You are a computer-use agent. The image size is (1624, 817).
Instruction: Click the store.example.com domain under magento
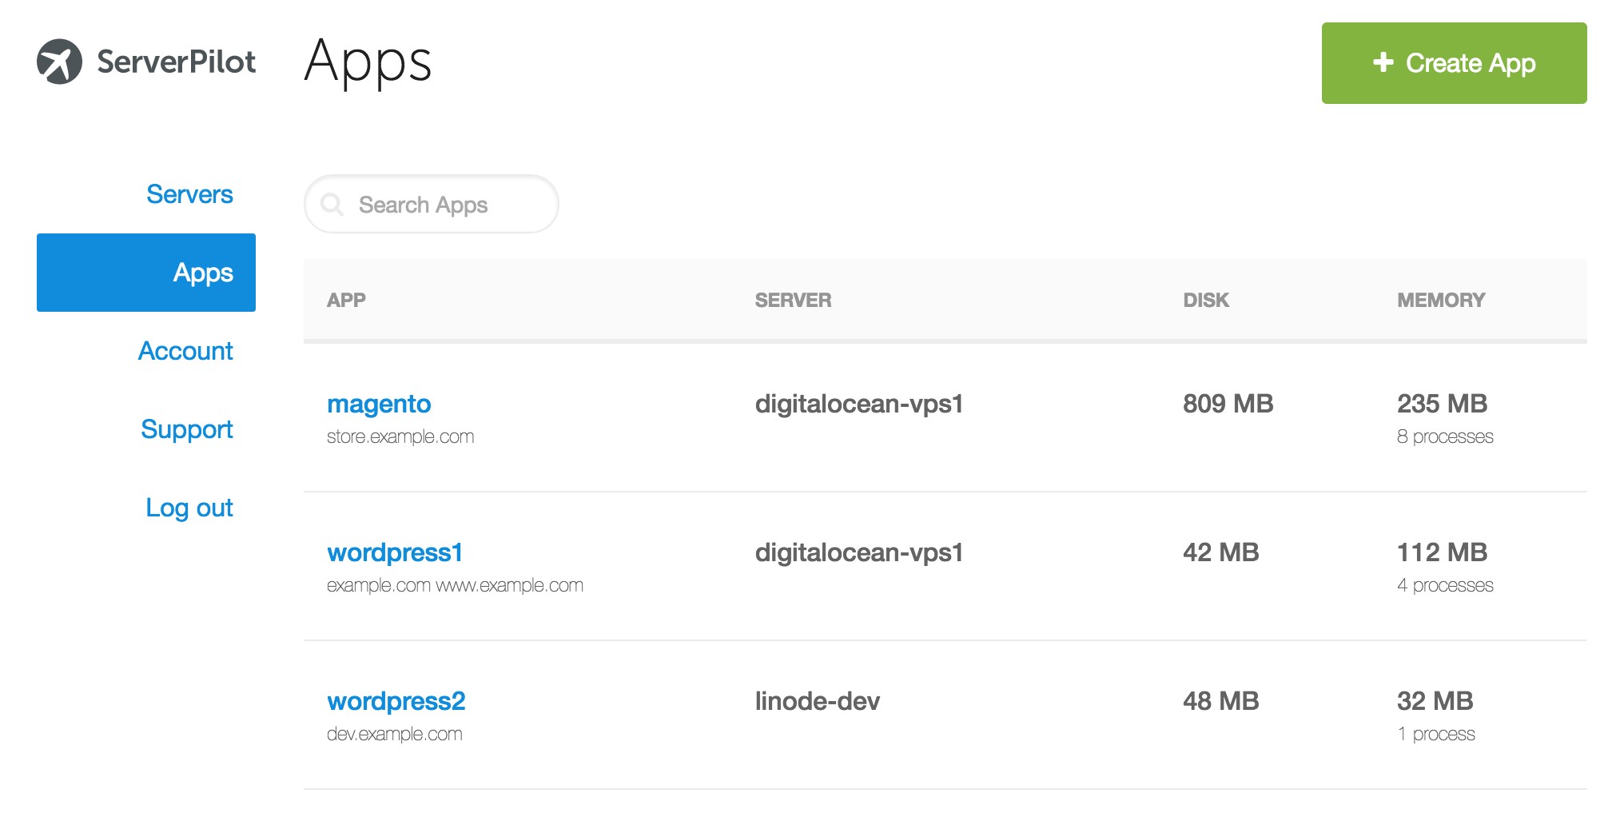400,436
